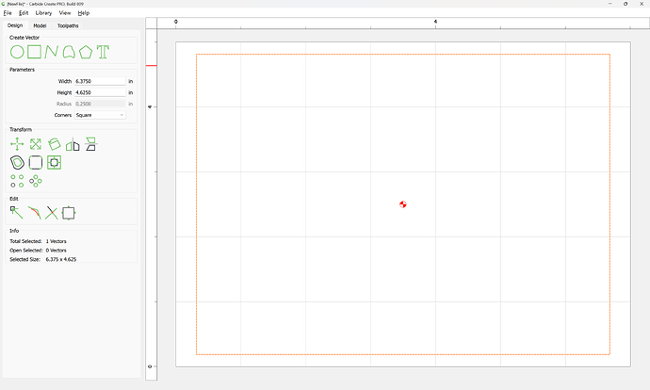Activate the Resize/Scale transform tool

coord(36,144)
